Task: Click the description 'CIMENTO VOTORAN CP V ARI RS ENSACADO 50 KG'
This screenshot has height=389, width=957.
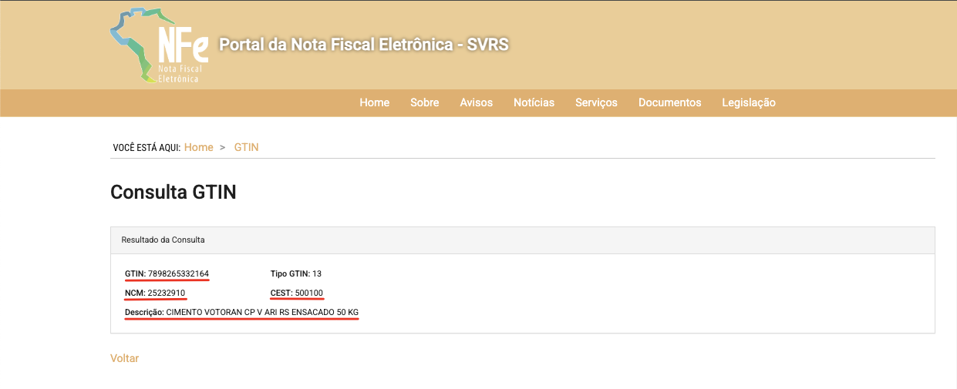Action: (x=262, y=312)
